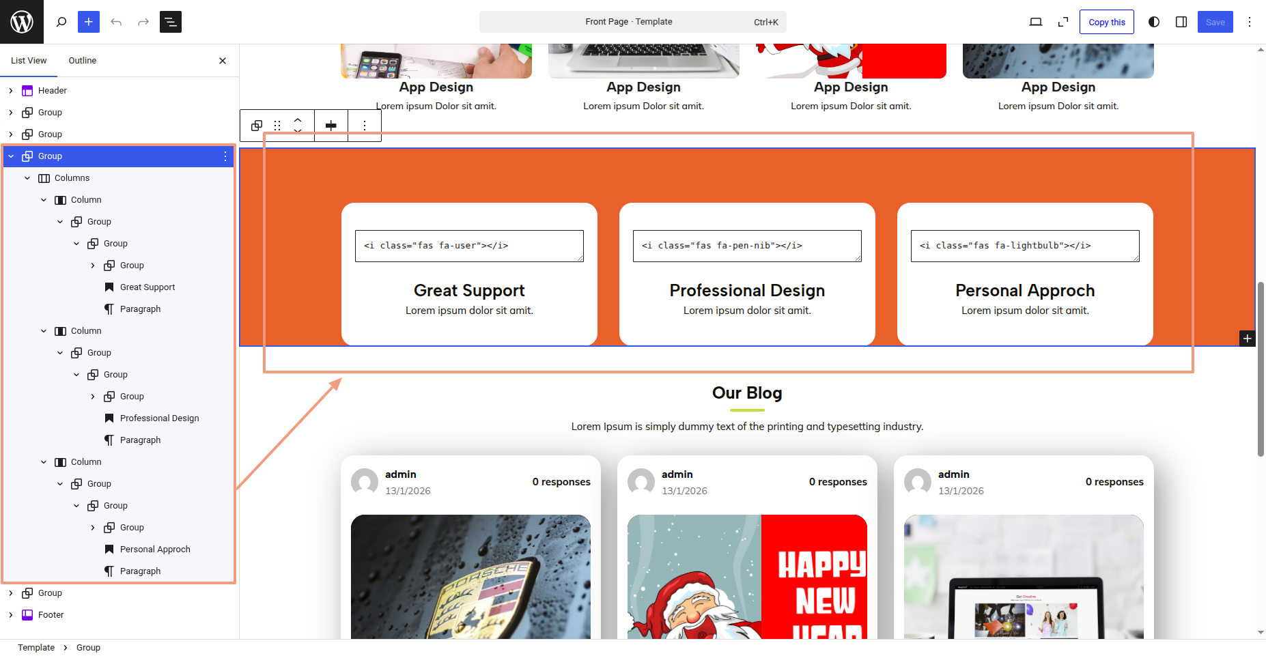Click the Undo arrow icon
Image resolution: width=1266 pixels, height=656 pixels.
click(116, 22)
